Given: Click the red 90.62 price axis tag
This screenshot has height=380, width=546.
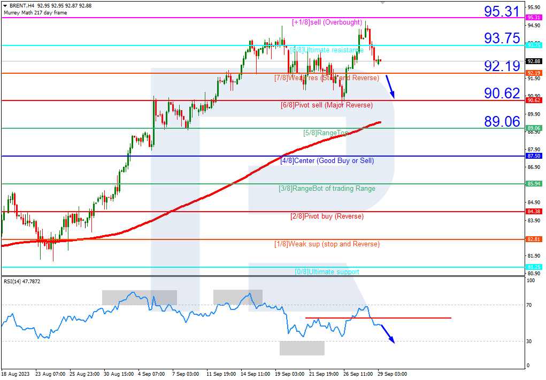Looking at the screenshot, I should point(534,100).
